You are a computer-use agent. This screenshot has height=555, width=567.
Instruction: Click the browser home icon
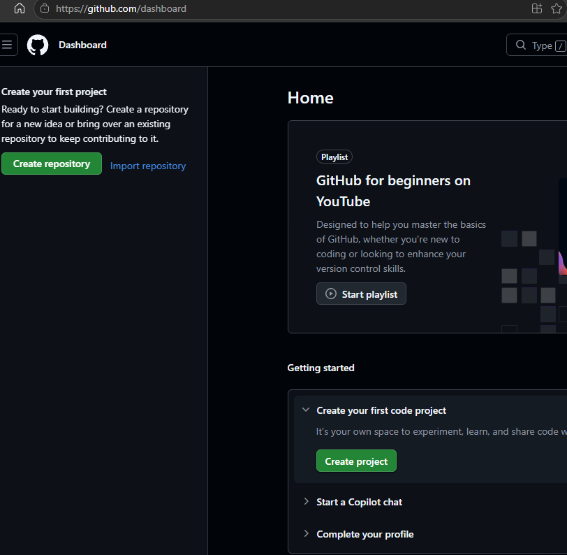click(20, 8)
